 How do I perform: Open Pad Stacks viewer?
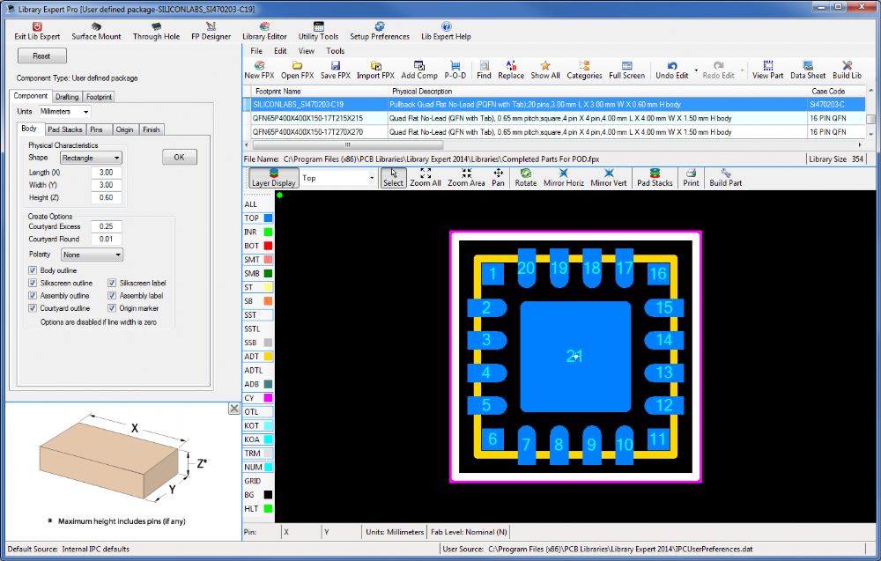coord(655,177)
